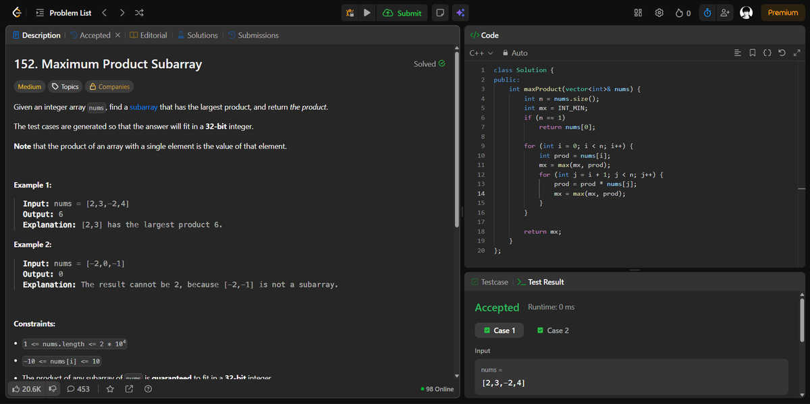Open the user profile avatar
The image size is (810, 404).
[746, 13]
